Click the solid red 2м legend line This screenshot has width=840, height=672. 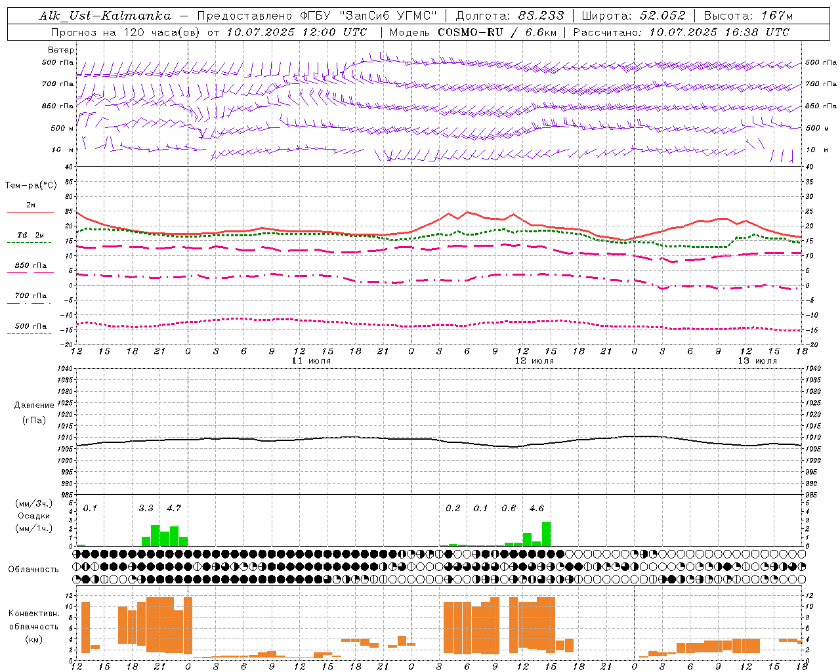coord(30,212)
